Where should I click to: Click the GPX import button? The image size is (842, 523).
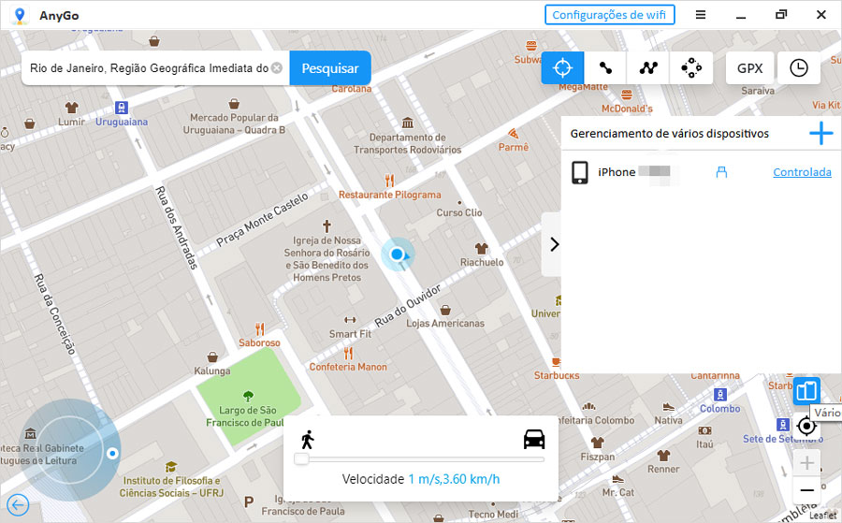[749, 67]
